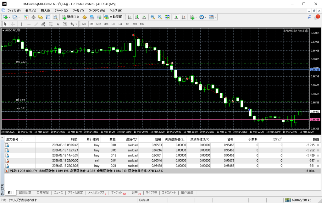
Task: Click the zoom out magnifier icon
Action: (160, 17)
